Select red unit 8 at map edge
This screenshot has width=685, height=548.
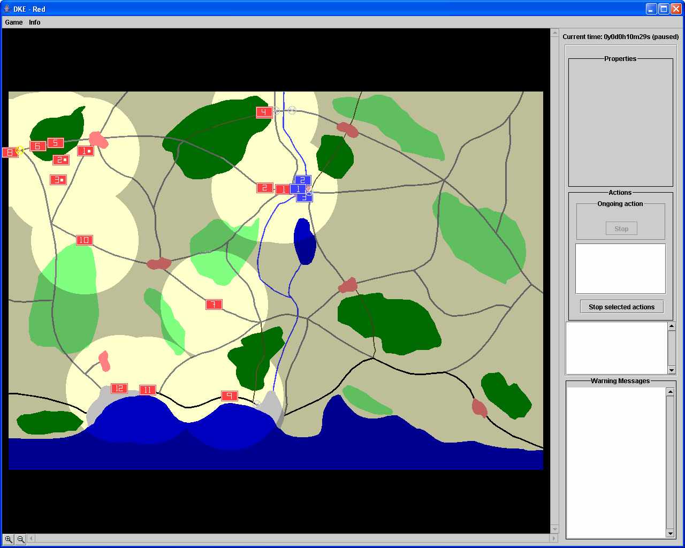tap(9, 153)
